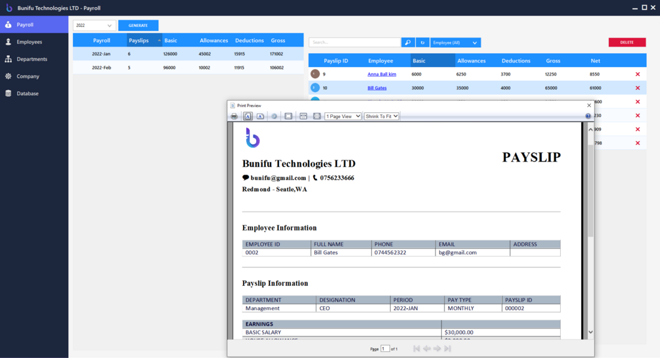Select portrait orientation in Print Preview toolbar

click(248, 116)
